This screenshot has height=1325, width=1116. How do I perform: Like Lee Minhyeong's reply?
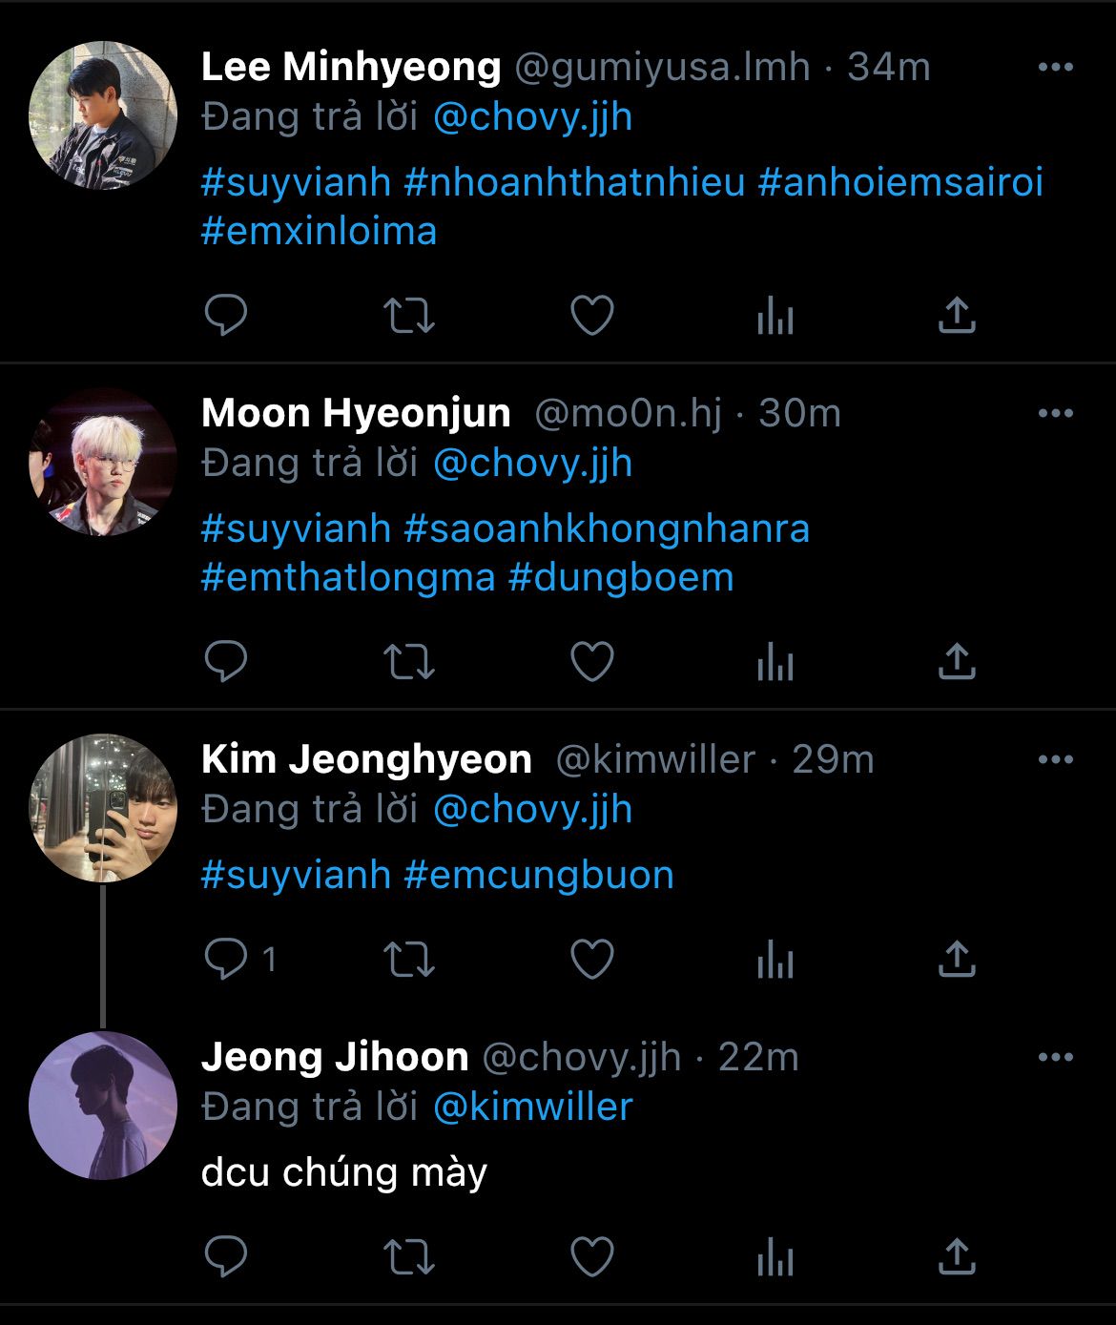(x=591, y=316)
